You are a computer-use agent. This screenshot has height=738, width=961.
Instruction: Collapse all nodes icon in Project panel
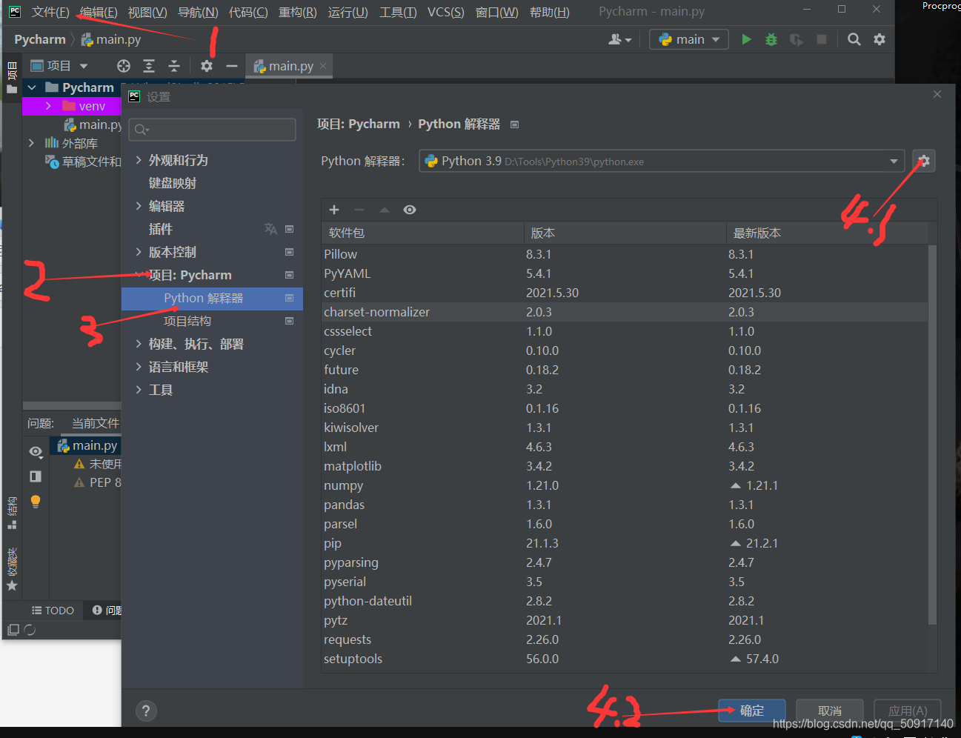point(174,66)
